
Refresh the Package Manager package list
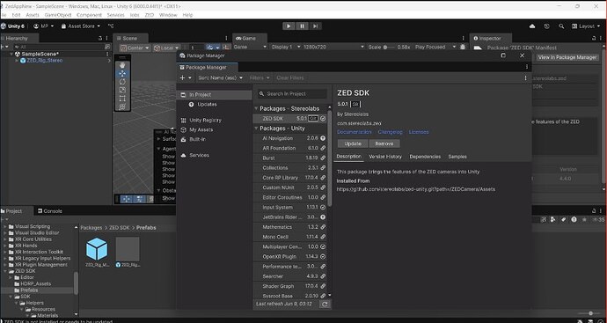pos(325,304)
